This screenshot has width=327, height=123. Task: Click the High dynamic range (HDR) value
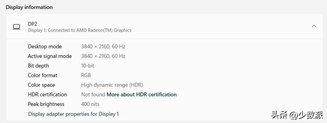tap(112, 85)
